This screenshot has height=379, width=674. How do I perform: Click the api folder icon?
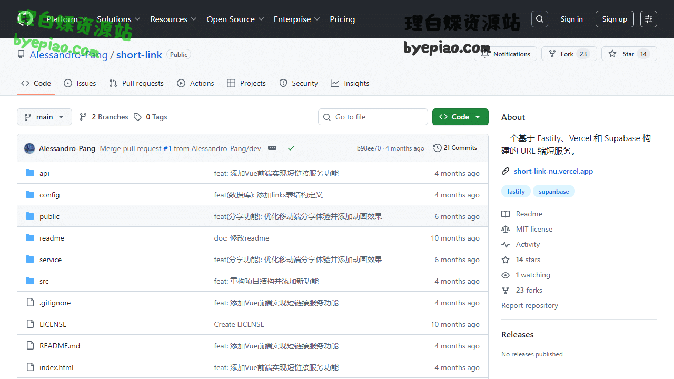tap(30, 173)
